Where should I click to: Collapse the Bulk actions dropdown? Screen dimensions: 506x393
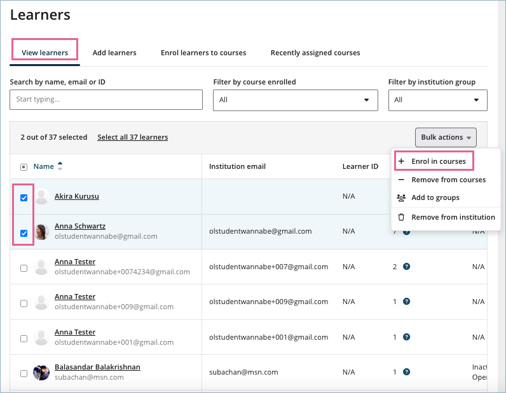pyautogui.click(x=445, y=137)
